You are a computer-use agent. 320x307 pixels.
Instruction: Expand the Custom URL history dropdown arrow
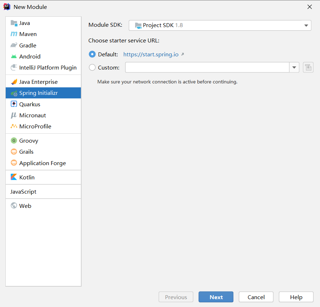[x=294, y=67]
